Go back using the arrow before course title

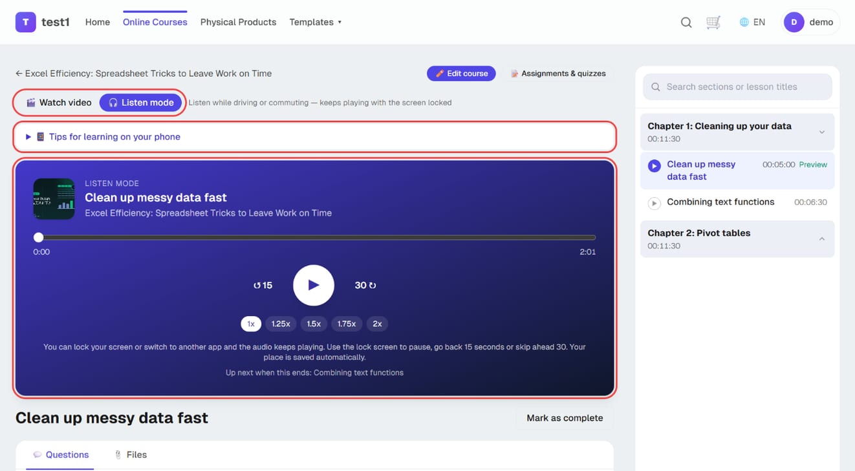pyautogui.click(x=19, y=74)
